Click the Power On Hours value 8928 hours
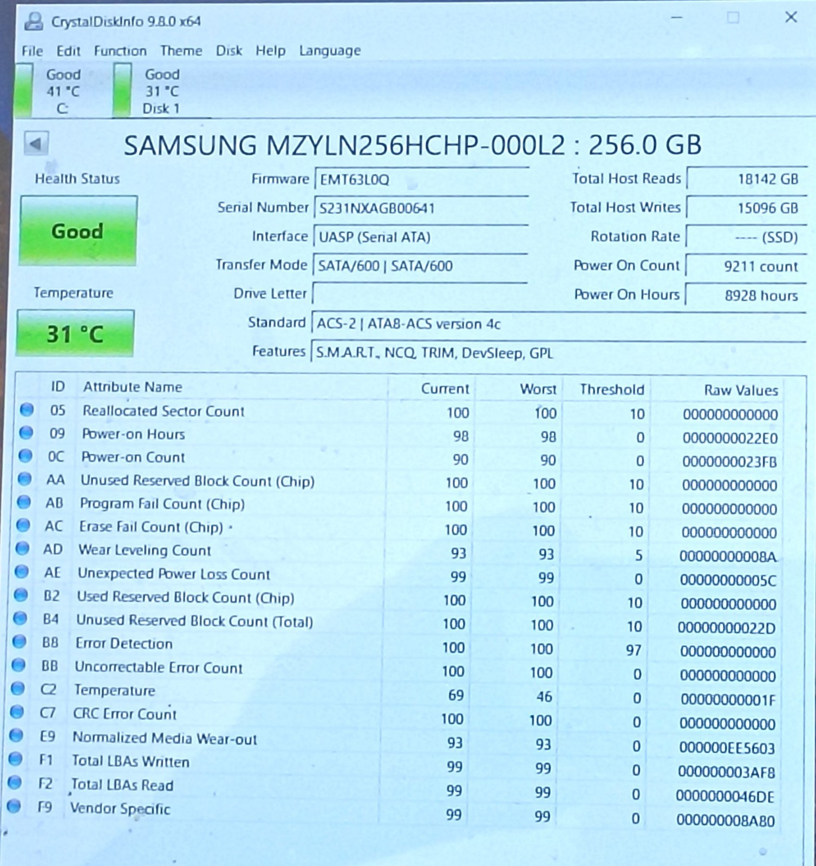The image size is (816, 866). tap(745, 296)
